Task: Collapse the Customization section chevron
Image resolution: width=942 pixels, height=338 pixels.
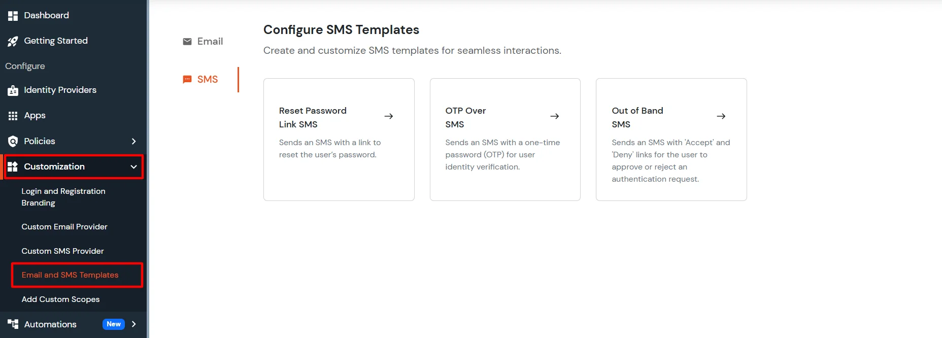Action: [x=133, y=166]
